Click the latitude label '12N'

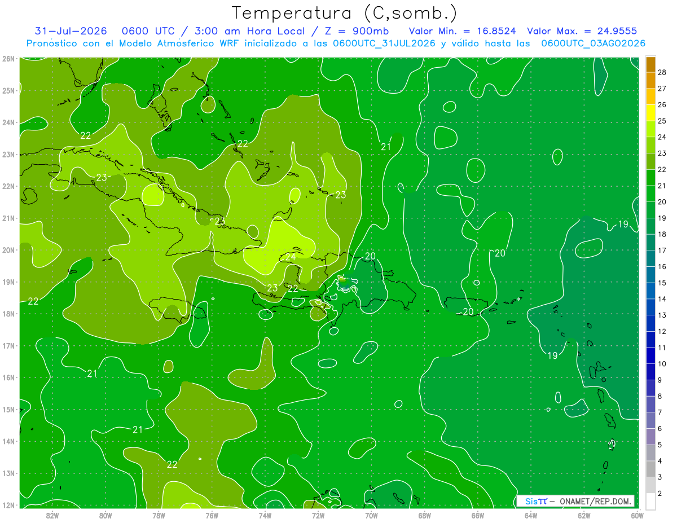tap(8, 505)
